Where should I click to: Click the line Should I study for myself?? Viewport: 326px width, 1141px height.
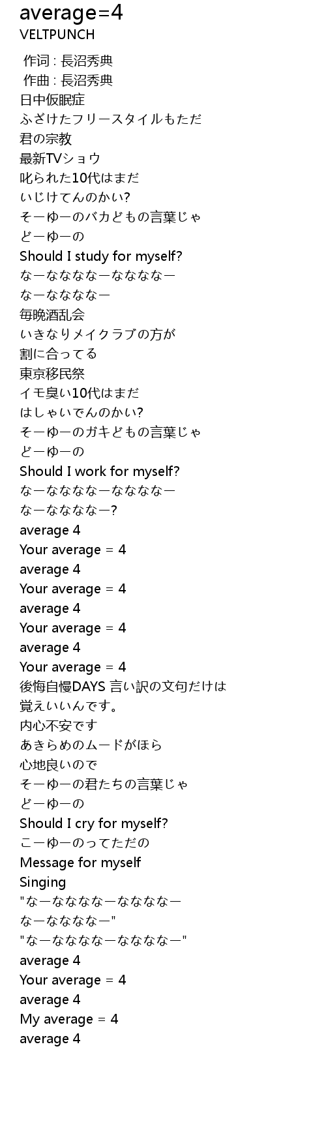[101, 256]
